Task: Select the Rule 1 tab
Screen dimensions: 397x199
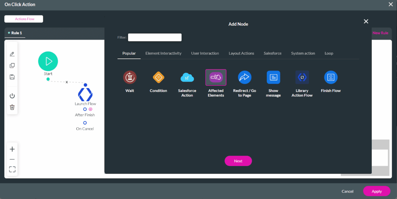Action: coord(15,33)
